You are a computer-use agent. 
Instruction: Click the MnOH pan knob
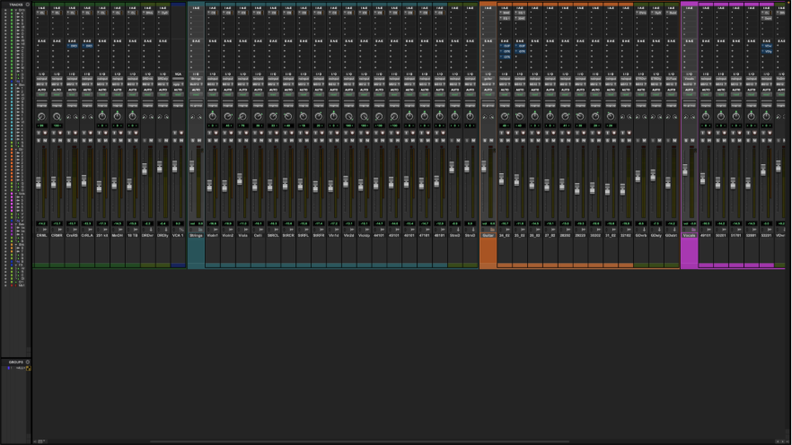[117, 117]
